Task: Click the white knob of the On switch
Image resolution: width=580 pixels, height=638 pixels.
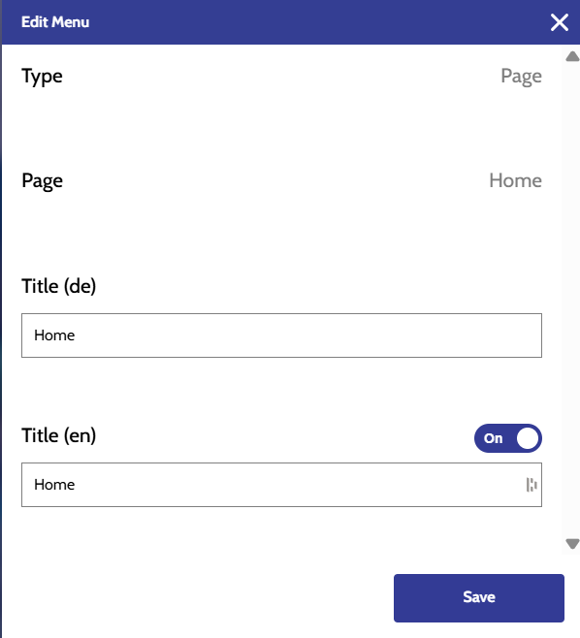Action: coord(528,438)
